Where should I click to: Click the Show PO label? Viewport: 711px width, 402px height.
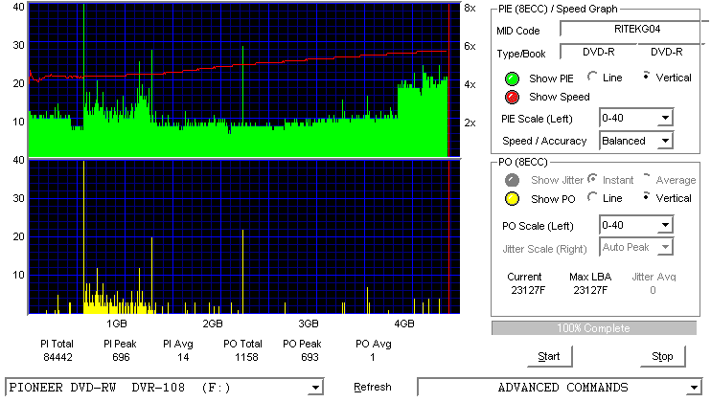click(x=553, y=199)
